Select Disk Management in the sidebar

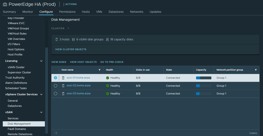tap(24, 124)
